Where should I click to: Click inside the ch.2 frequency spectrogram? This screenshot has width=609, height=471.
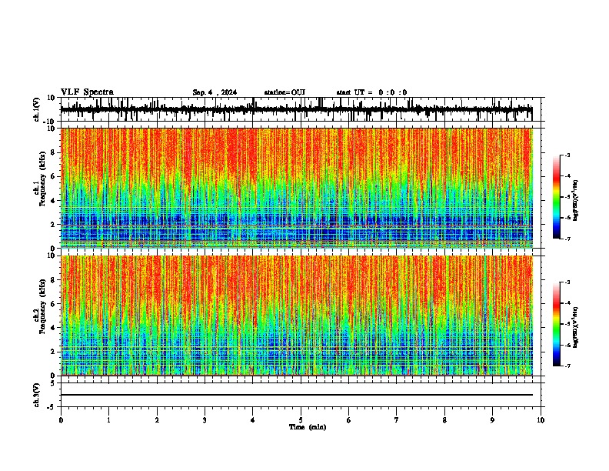pos(297,316)
